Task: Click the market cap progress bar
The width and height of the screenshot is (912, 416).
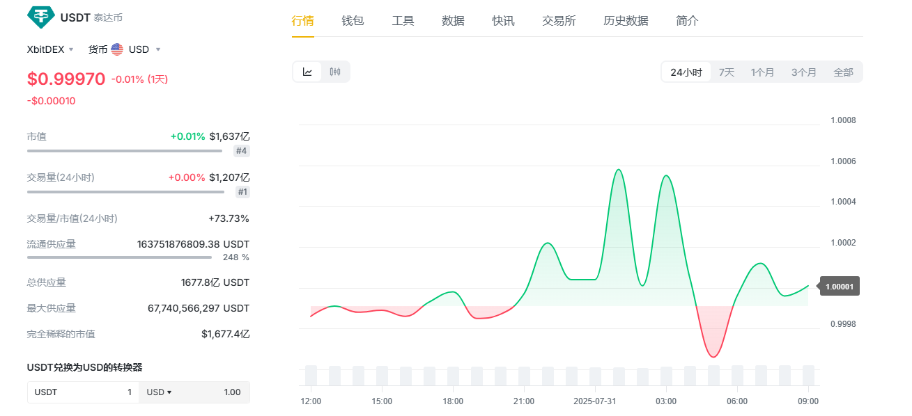Action: pyautogui.click(x=125, y=150)
